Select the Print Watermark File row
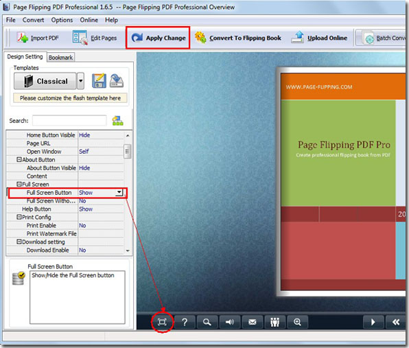 coord(65,234)
